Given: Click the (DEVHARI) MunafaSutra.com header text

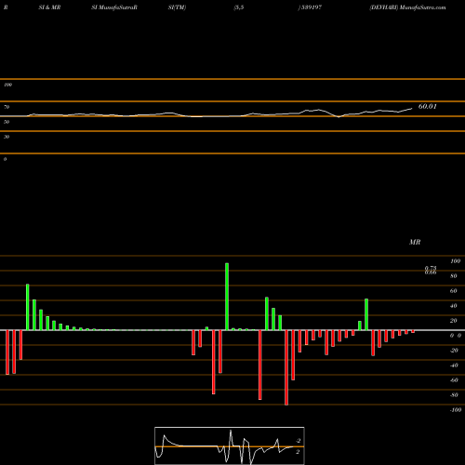Looking at the screenshot, I should point(407,7).
